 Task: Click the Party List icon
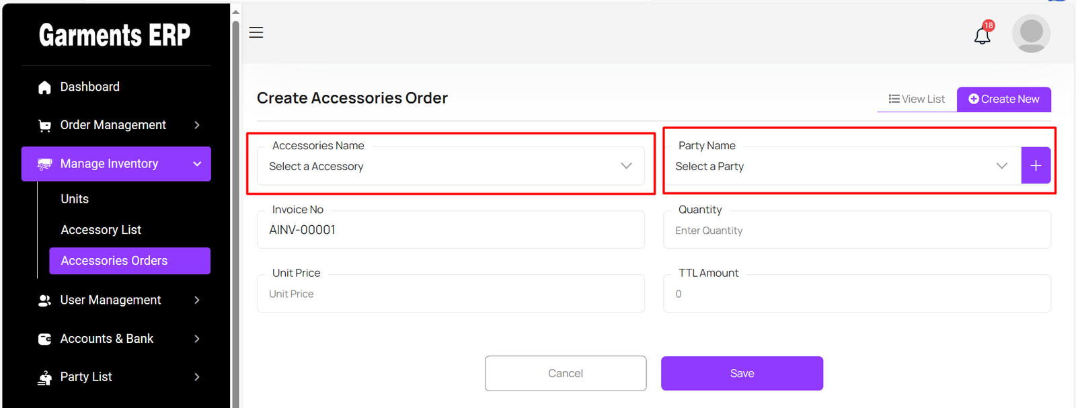pos(45,378)
